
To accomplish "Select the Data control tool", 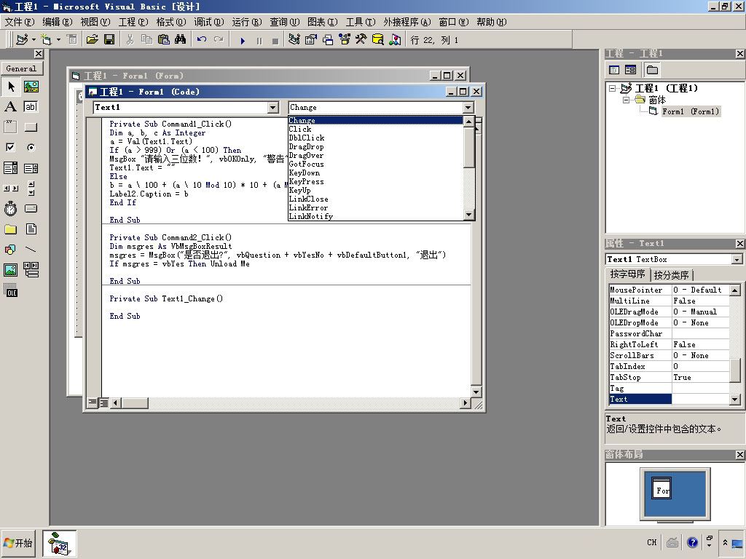I will pyautogui.click(x=31, y=269).
